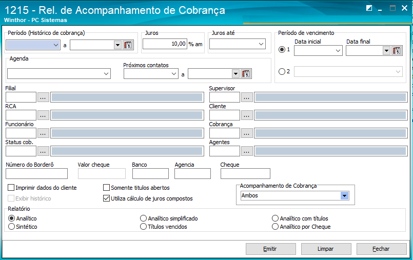The height and width of the screenshot is (260, 413).
Task: Expand Período histórico start date dropdown
Action: [56, 45]
